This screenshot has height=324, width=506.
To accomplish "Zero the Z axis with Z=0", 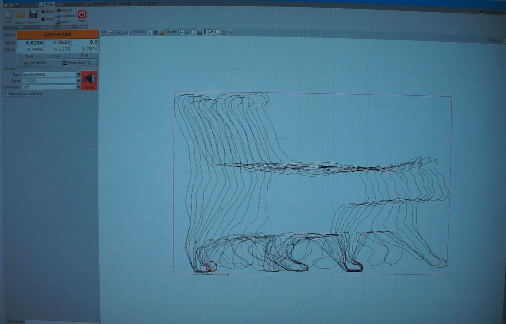I will coord(84,56).
